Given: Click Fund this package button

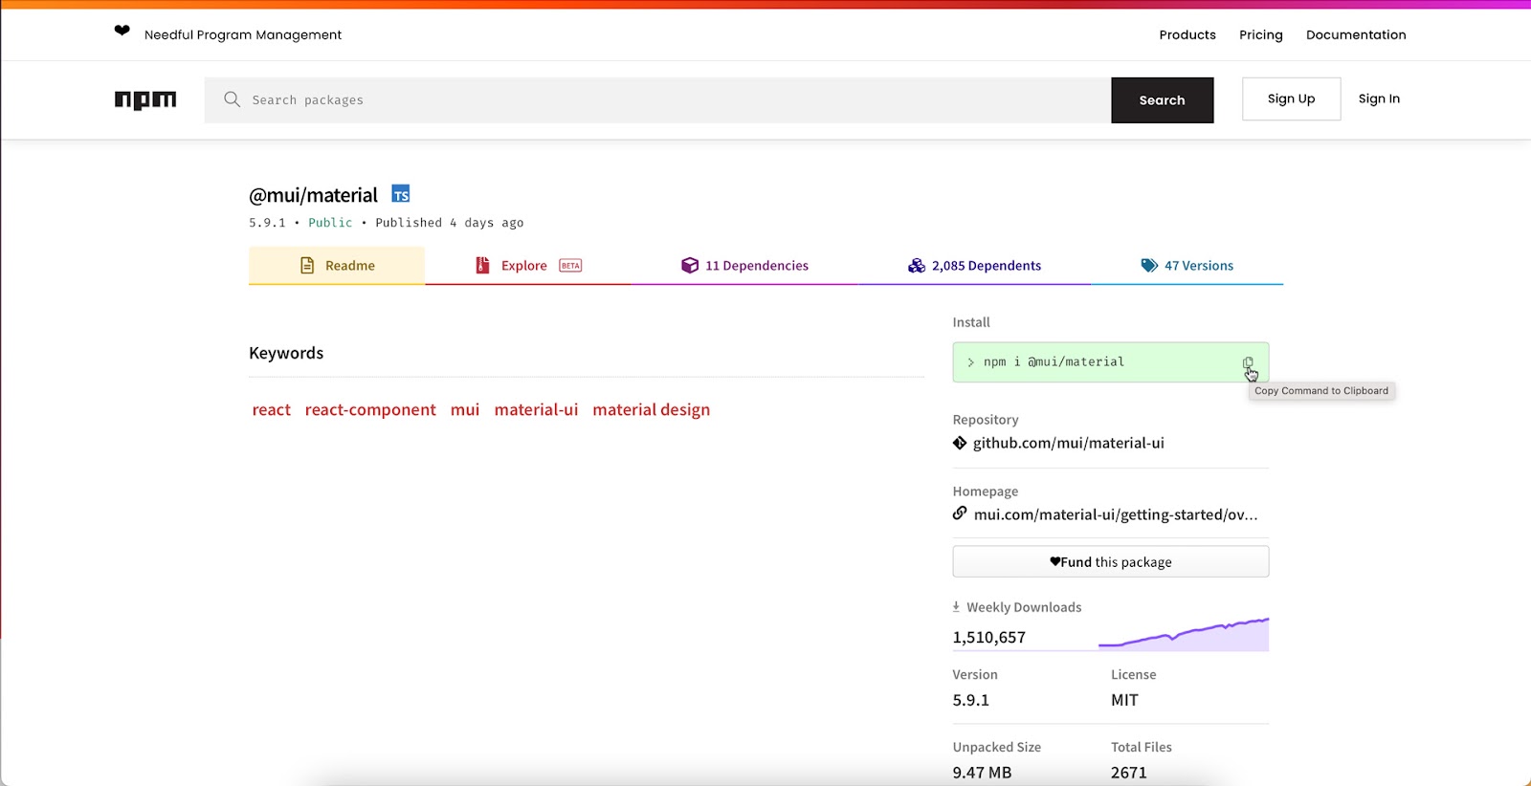Looking at the screenshot, I should click(x=1110, y=561).
